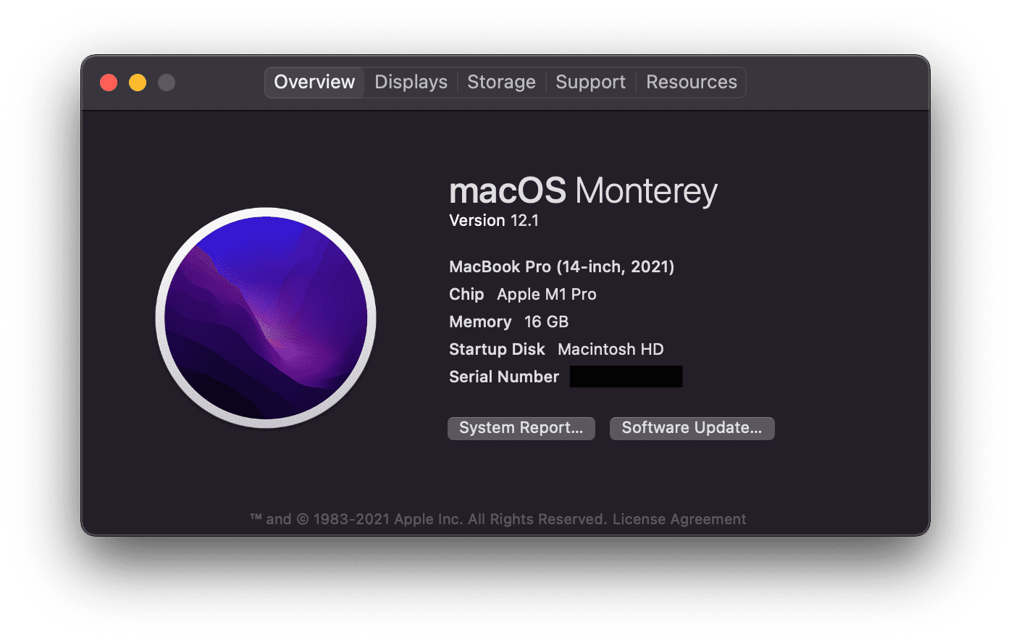Click the Apple M1 Pro chip value
This screenshot has width=1011, height=643.
[547, 294]
